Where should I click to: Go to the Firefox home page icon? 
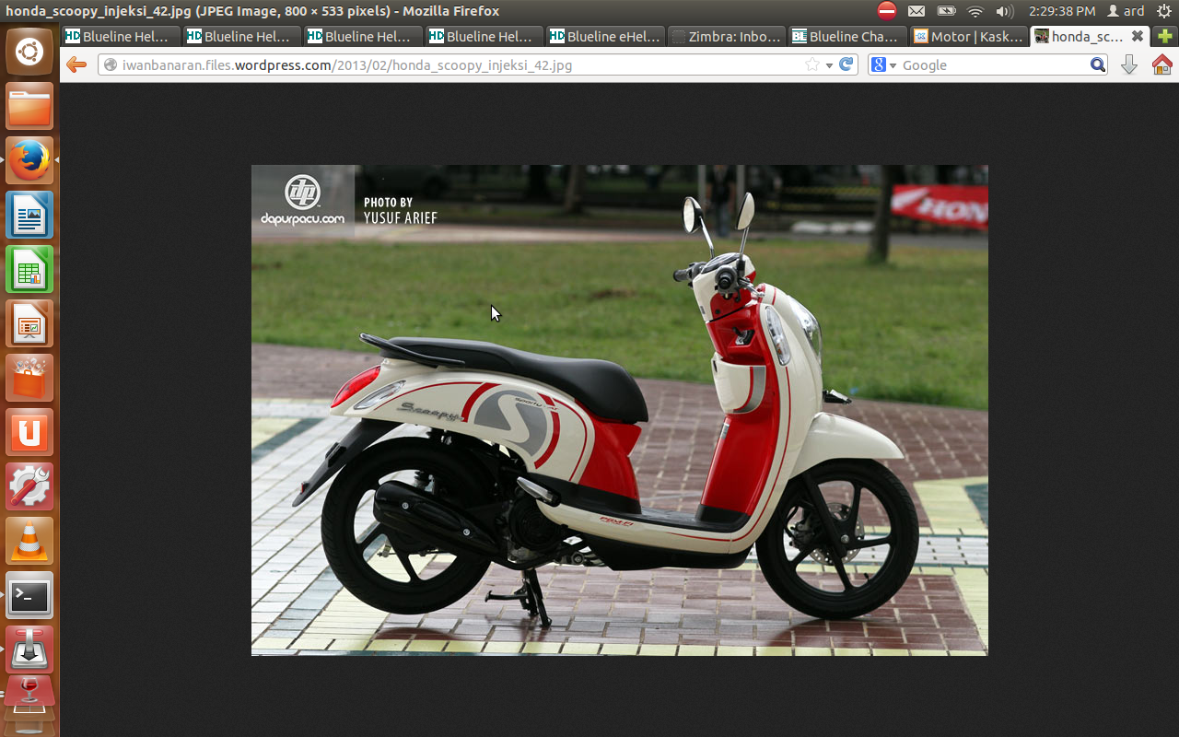pyautogui.click(x=1161, y=64)
